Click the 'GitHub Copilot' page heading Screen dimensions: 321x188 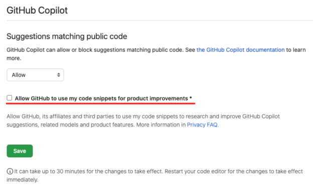[37, 10]
